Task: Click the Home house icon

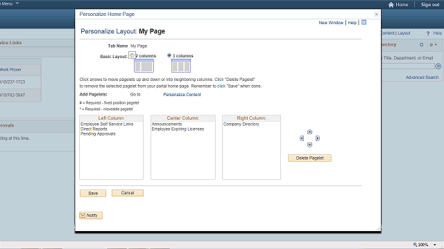Action: pos(391,5)
